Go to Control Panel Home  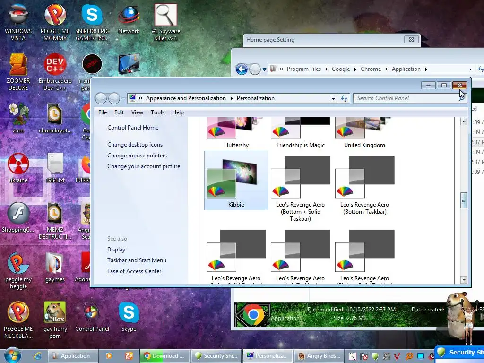coord(133,128)
